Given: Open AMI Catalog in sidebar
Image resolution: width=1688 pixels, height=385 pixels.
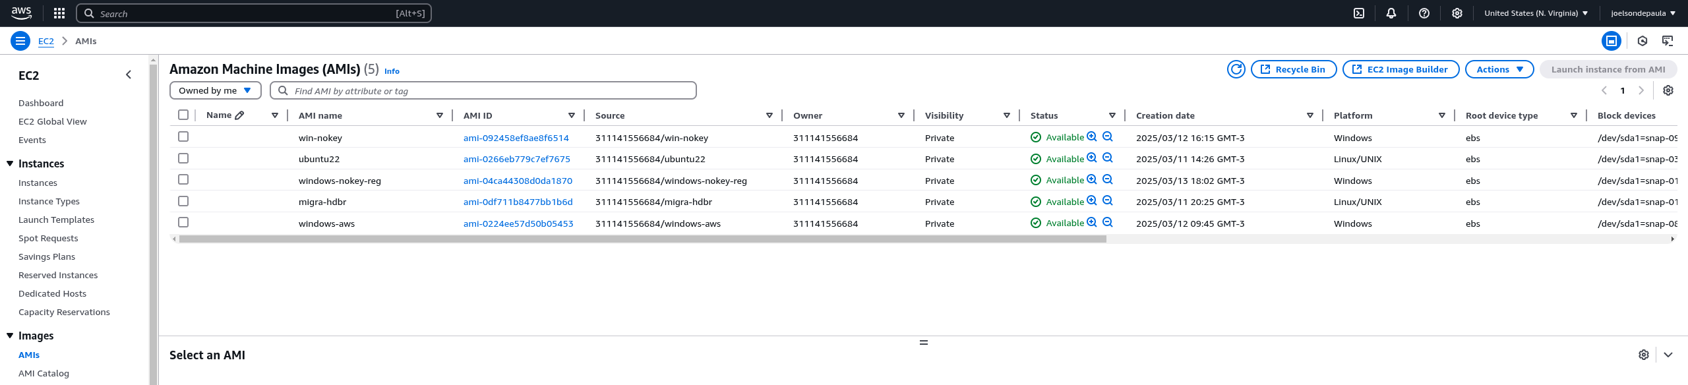Looking at the screenshot, I should click(x=44, y=373).
